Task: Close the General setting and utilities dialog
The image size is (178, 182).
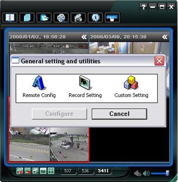Action: (159, 61)
